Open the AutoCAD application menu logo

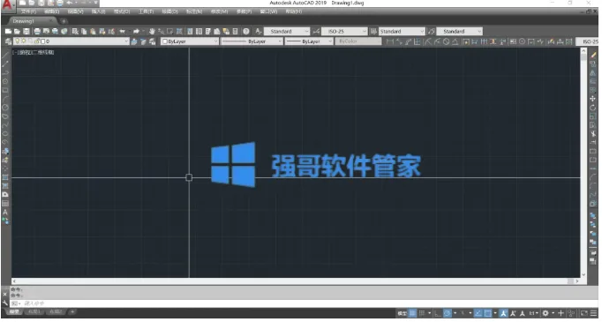pyautogui.click(x=8, y=5)
